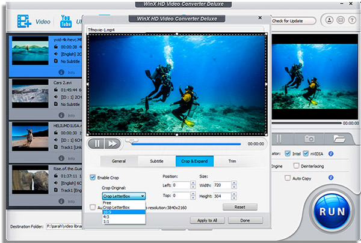Open Info for HELIUMD1USA video
This screenshot has width=361, height=243.
pos(61,158)
